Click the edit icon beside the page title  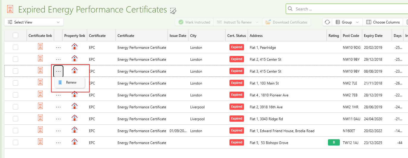pyautogui.click(x=173, y=11)
